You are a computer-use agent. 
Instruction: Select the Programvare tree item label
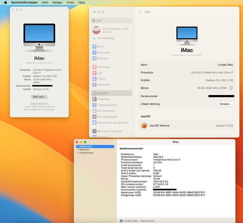point(87,153)
